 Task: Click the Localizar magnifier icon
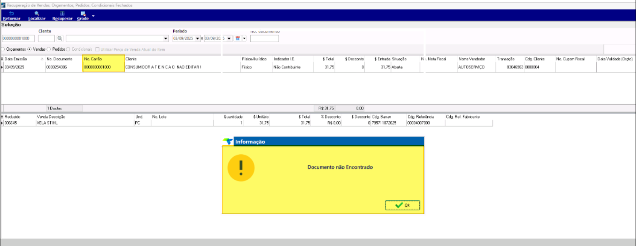37,14
